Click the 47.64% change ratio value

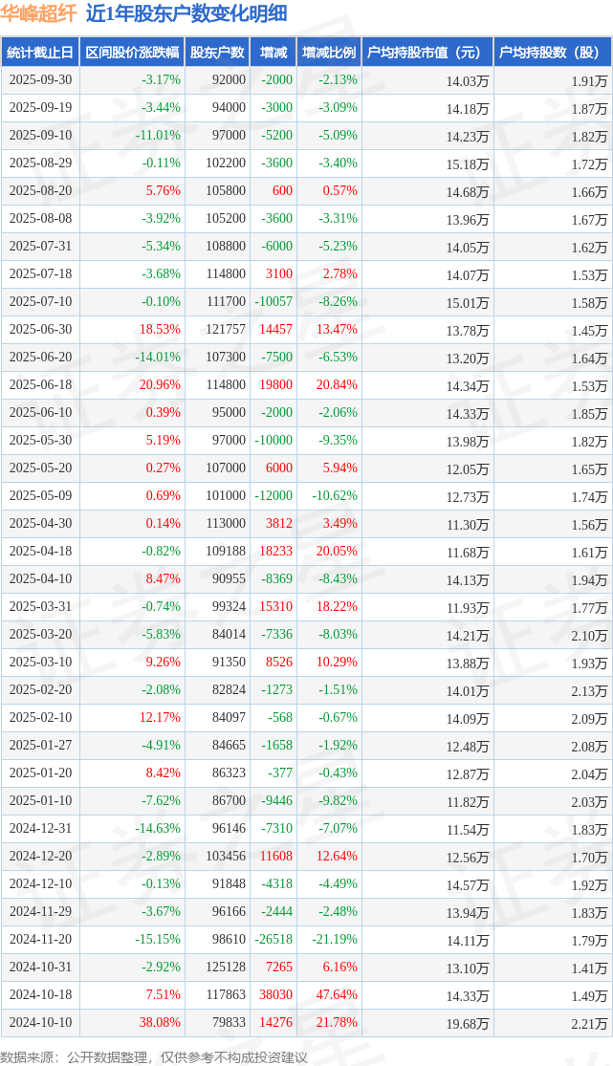(338, 995)
